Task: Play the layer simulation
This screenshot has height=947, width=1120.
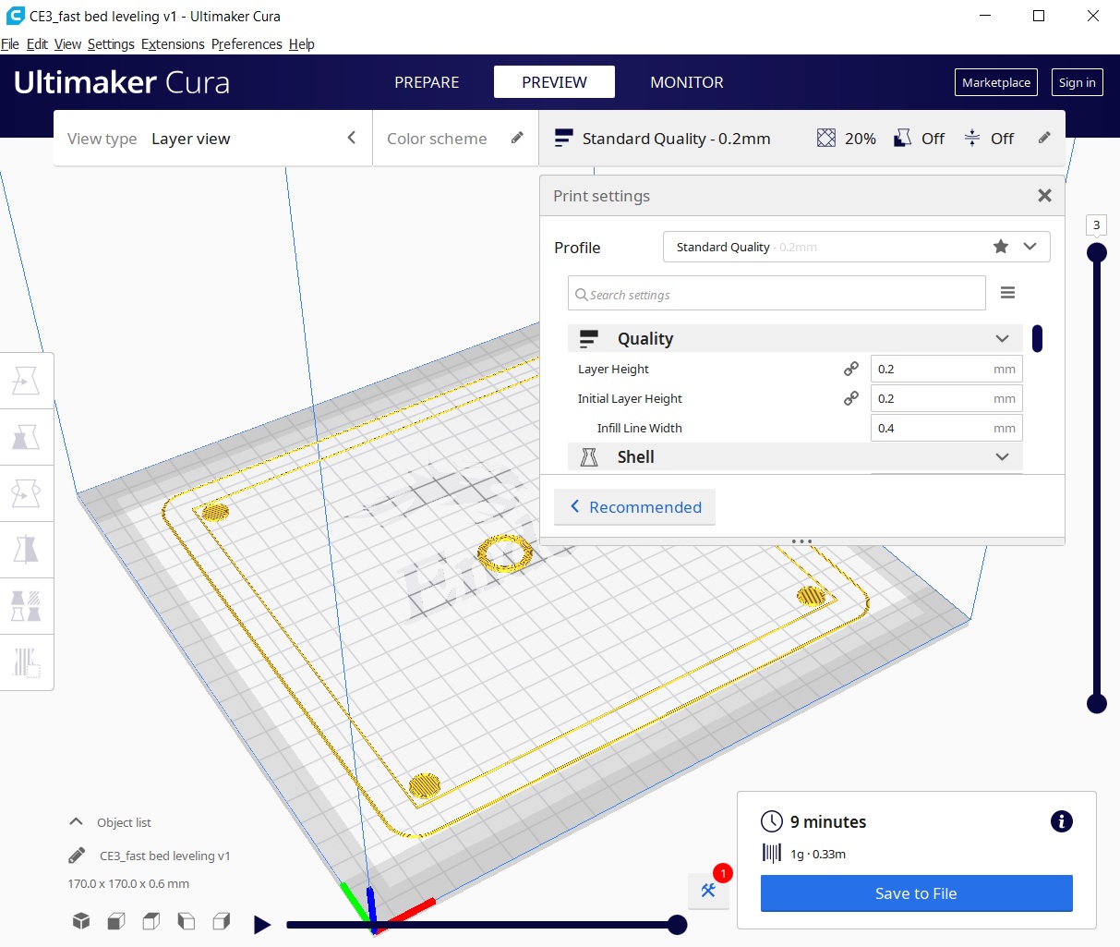Action: pos(262,924)
